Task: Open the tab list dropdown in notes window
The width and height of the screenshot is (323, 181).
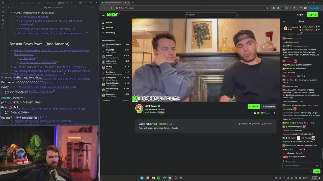Action: [x=76, y=3]
